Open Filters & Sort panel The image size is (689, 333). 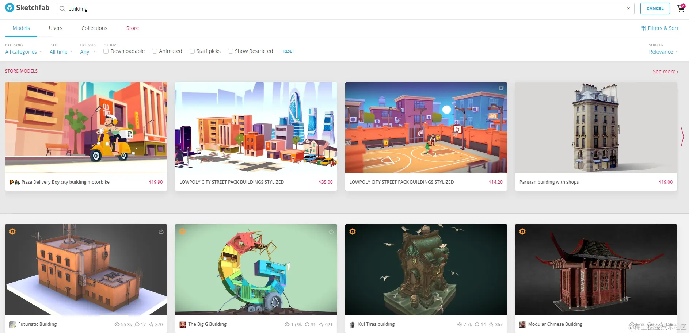pyautogui.click(x=660, y=28)
